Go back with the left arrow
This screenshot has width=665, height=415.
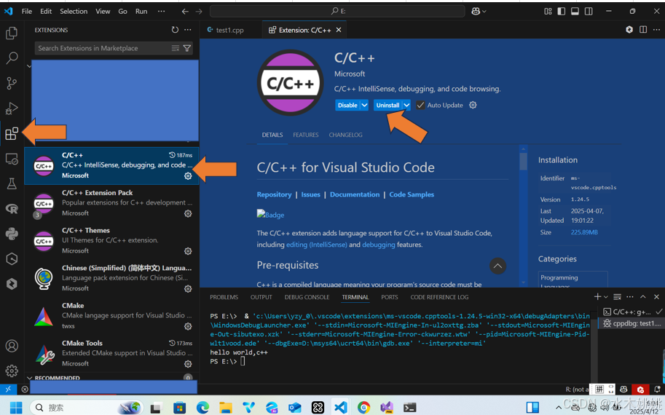coord(185,12)
